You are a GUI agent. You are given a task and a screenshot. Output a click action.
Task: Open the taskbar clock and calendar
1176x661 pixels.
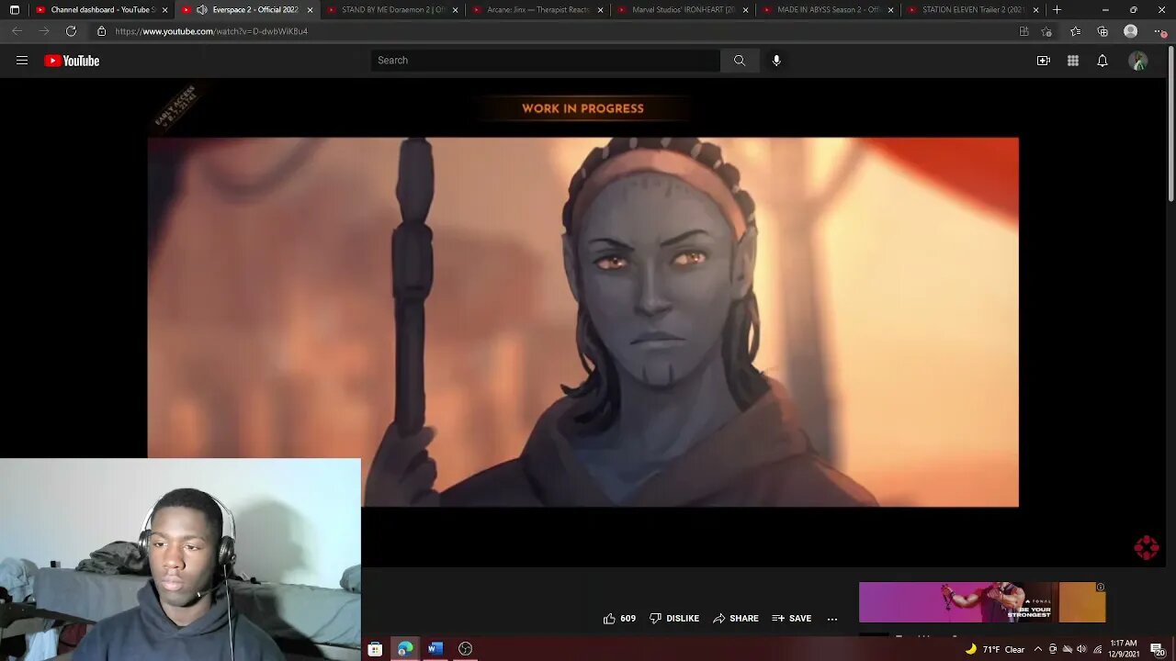1125,649
